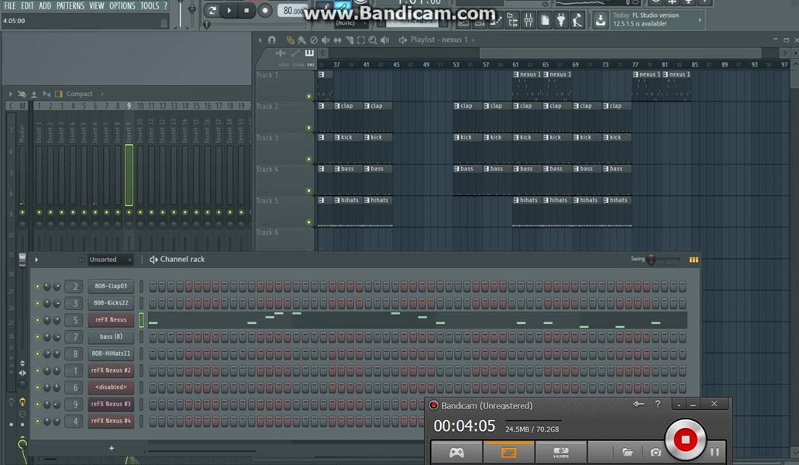The width and height of the screenshot is (799, 465).
Task: Select the Playlist slice tool
Action: tap(350, 40)
